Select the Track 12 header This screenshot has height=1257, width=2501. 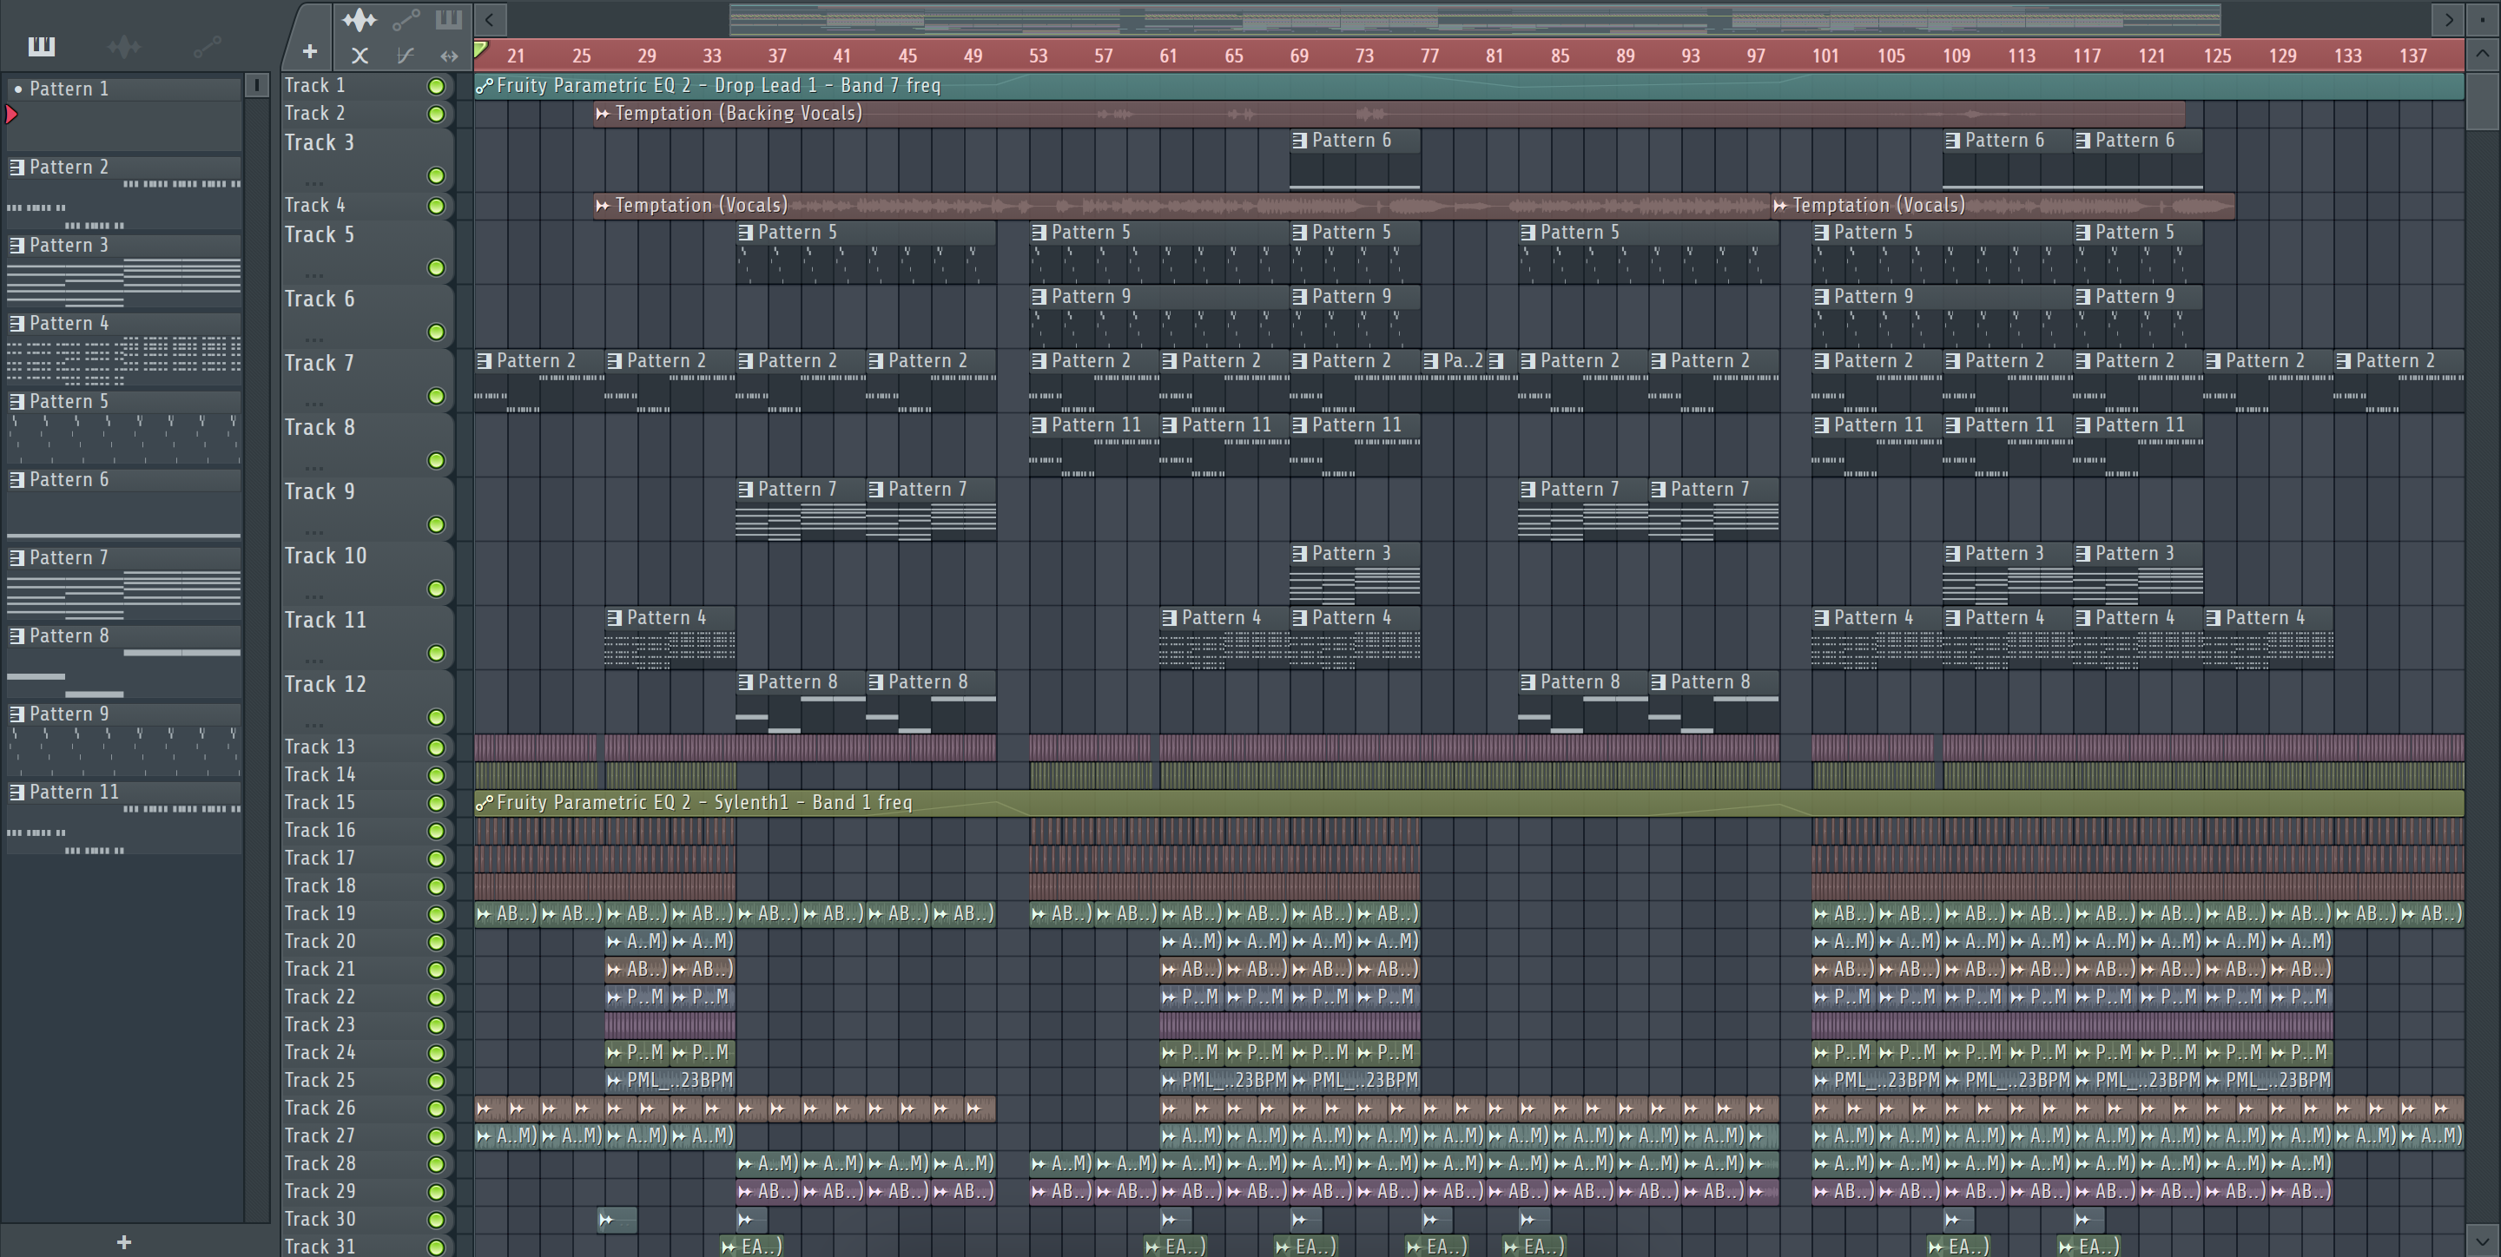pyautogui.click(x=367, y=701)
